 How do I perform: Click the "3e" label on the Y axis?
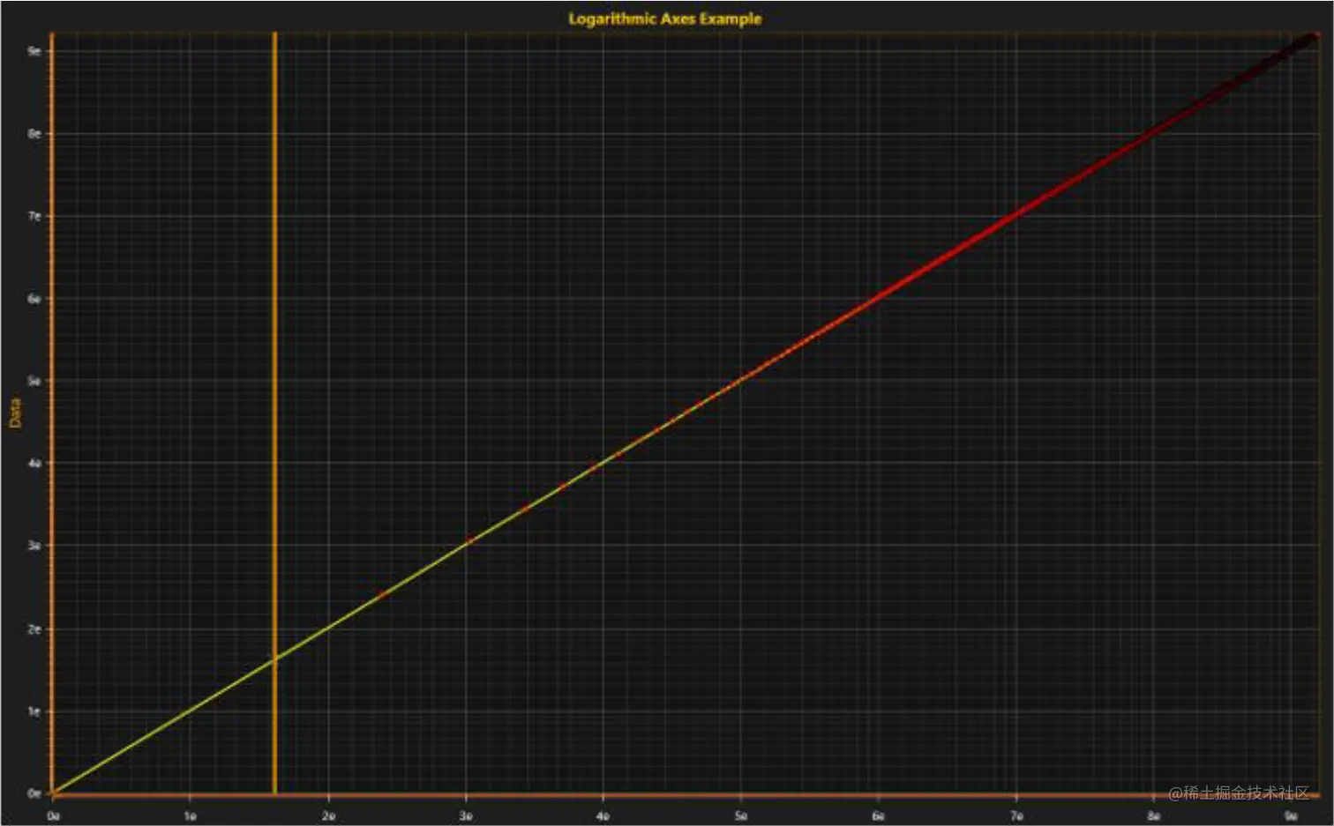tap(34, 546)
